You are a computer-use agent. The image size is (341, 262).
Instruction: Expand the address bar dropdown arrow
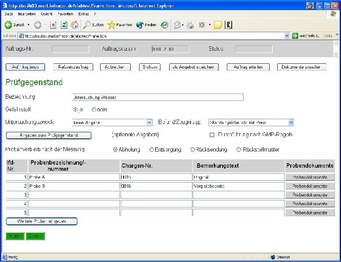[287, 36]
